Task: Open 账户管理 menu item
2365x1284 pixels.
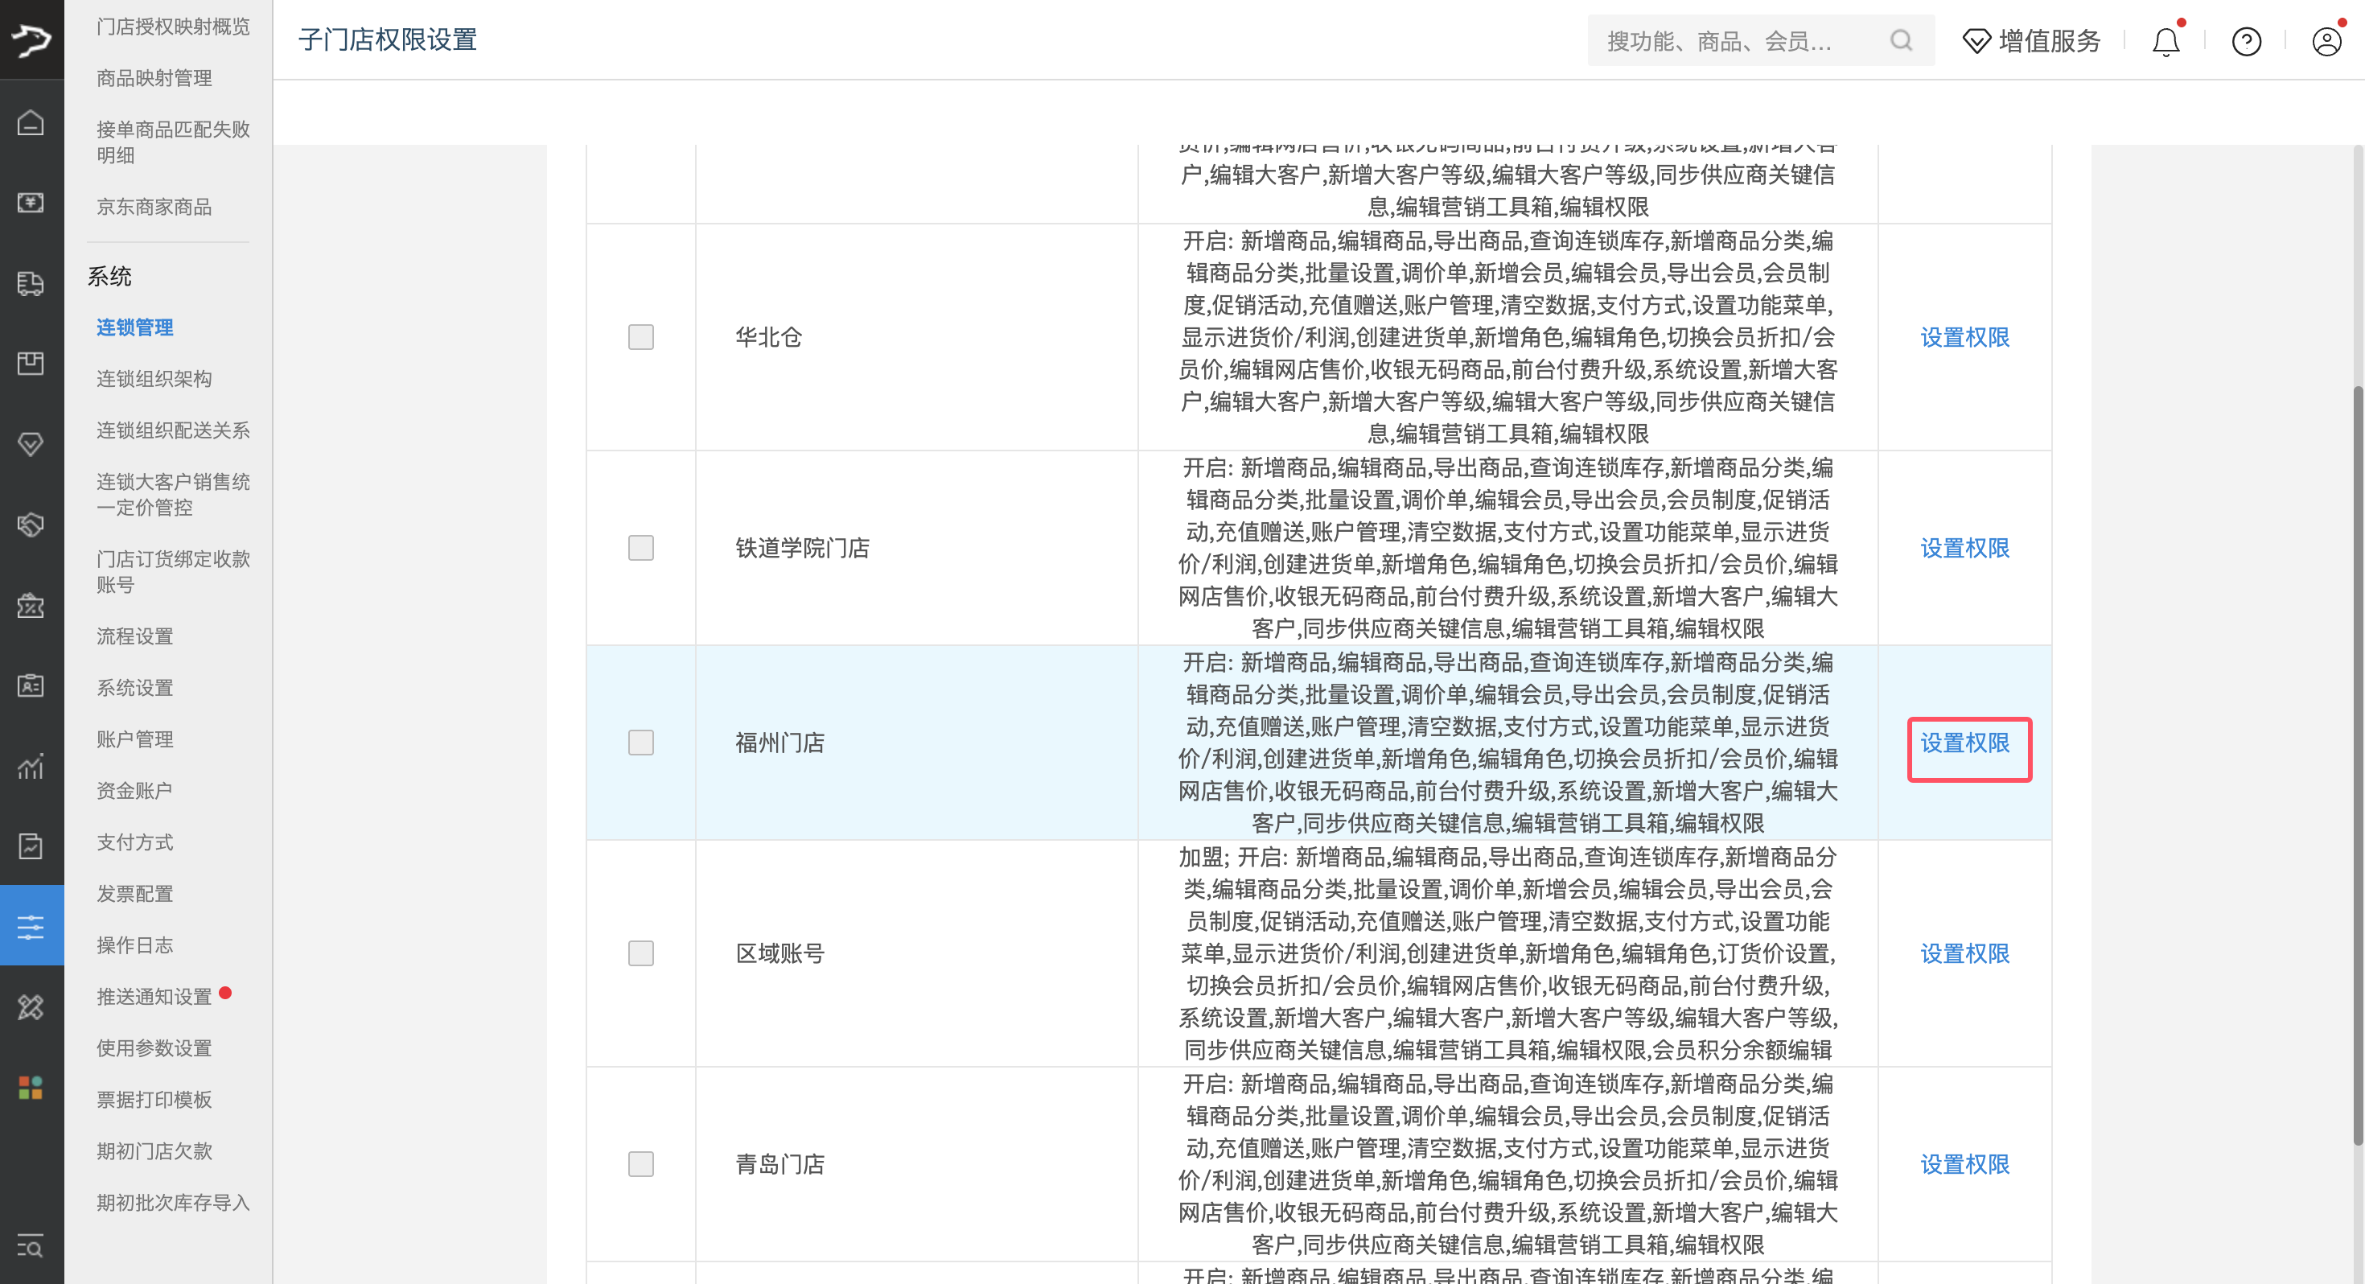Action: (135, 739)
